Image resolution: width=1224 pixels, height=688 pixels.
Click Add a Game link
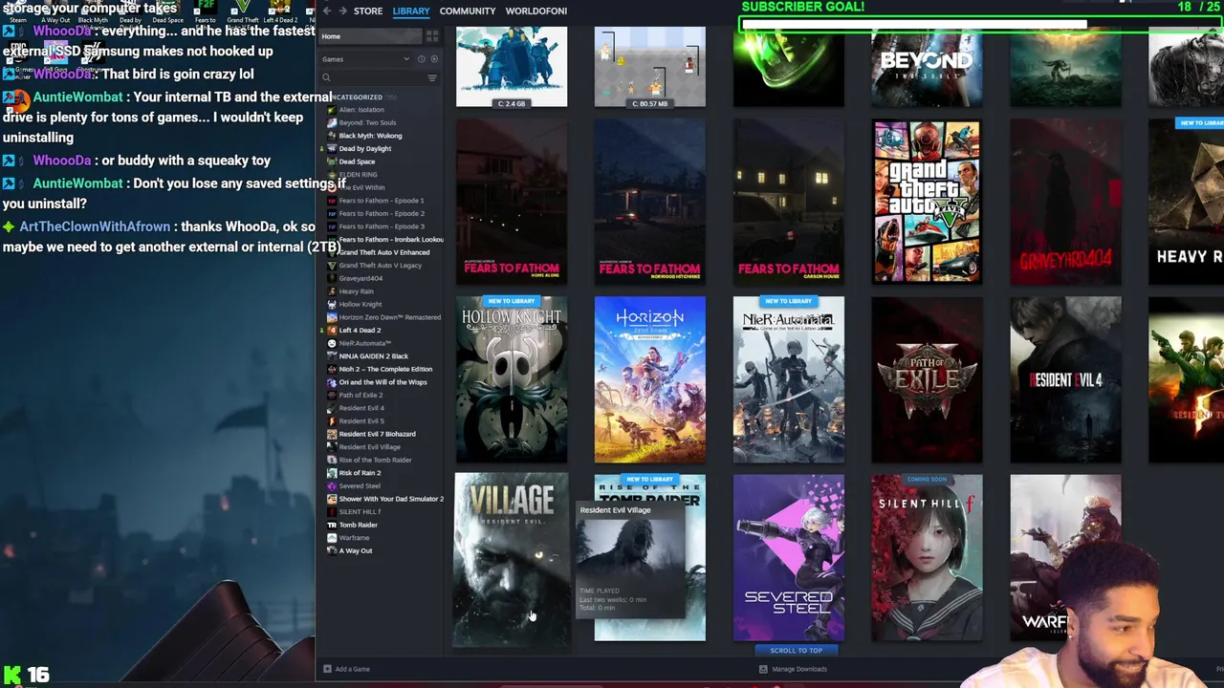[353, 669]
